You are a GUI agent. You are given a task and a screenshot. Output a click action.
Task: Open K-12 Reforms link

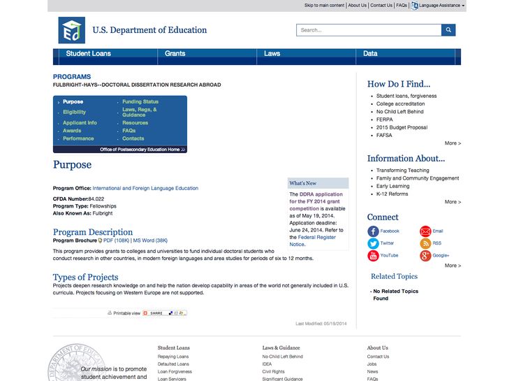392,194
